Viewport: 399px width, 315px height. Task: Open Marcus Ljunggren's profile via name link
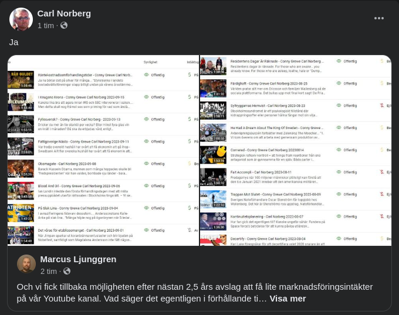tap(78, 259)
